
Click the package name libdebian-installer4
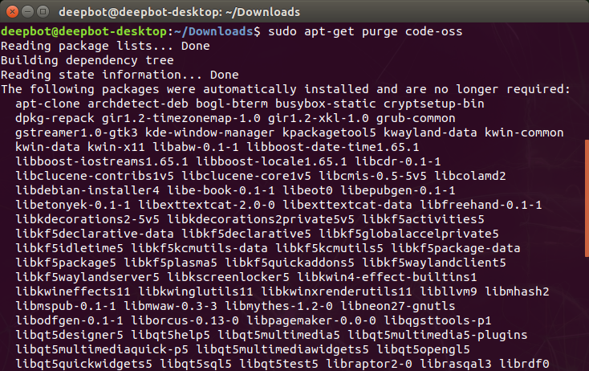[x=87, y=190]
